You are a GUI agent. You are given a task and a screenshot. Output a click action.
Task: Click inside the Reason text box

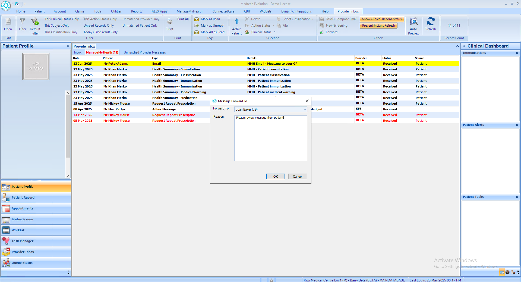(270, 139)
